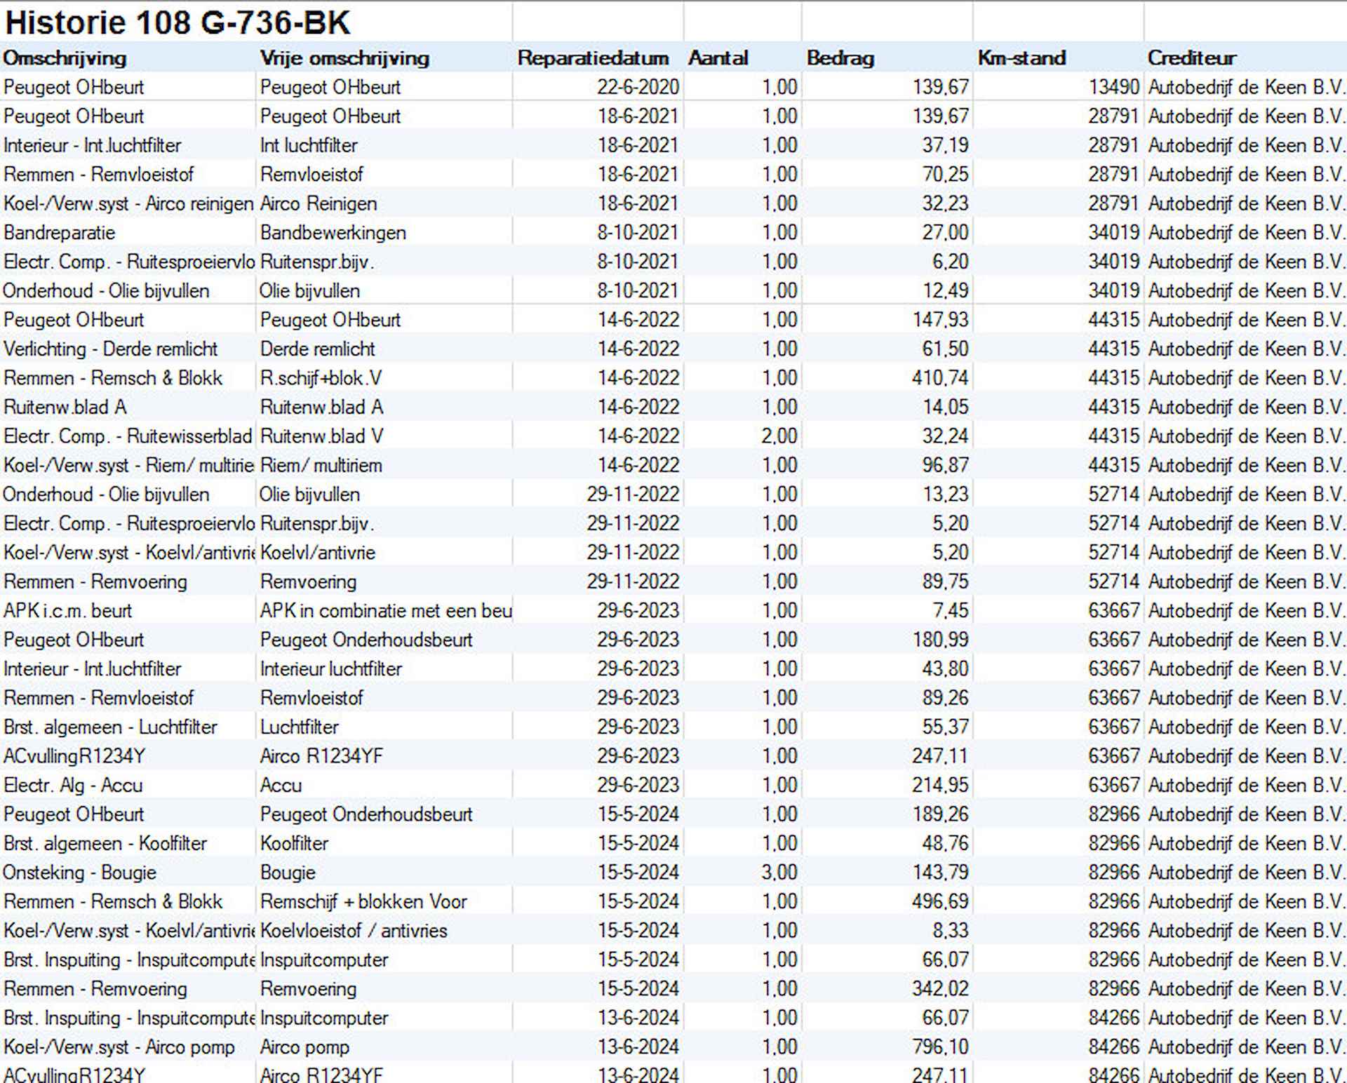Select 'Verlichting - Derde remlicht' cell
Viewport: 1347px width, 1083px height.
[110, 349]
